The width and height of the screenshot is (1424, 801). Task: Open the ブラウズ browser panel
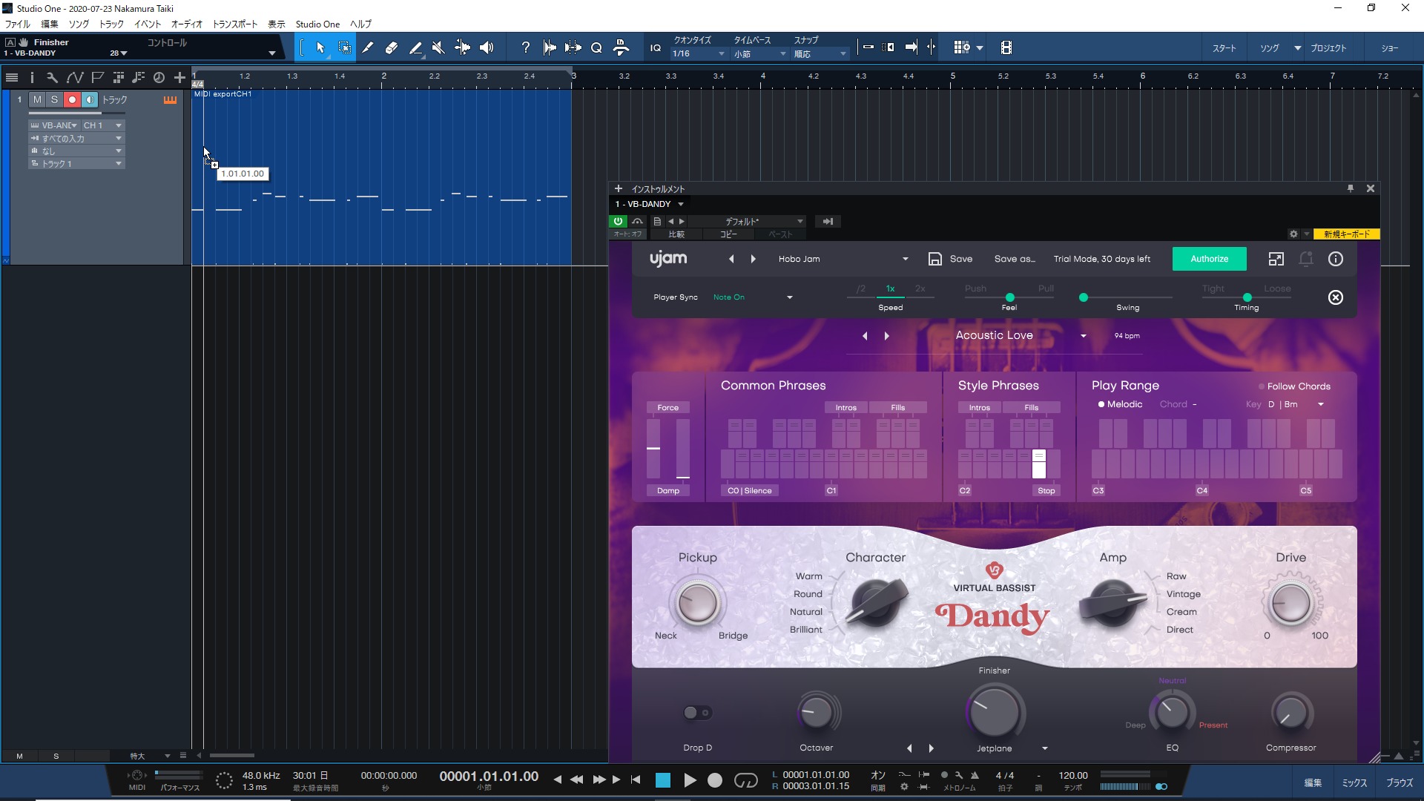pos(1400,782)
